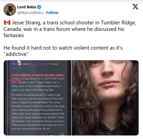Open the Lord Bebo display name link

point(27,7)
